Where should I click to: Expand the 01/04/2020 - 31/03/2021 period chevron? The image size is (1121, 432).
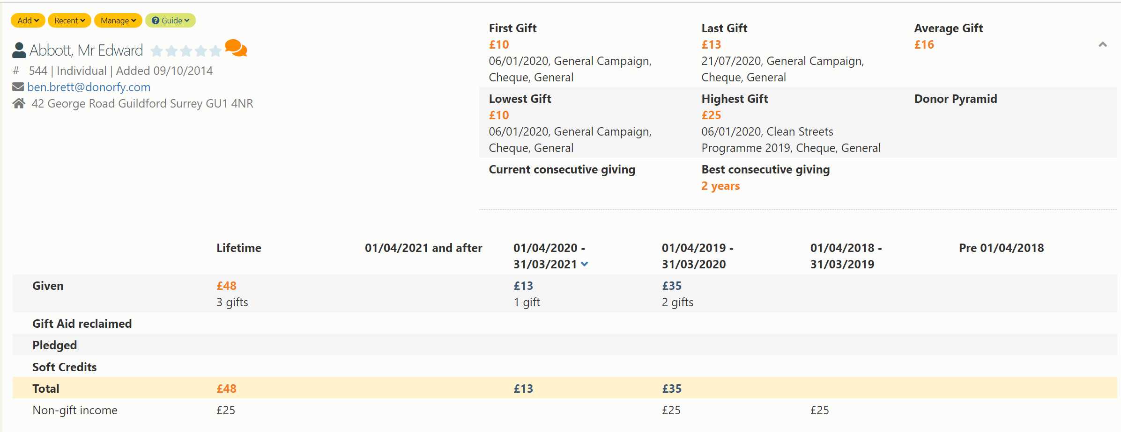(x=584, y=264)
